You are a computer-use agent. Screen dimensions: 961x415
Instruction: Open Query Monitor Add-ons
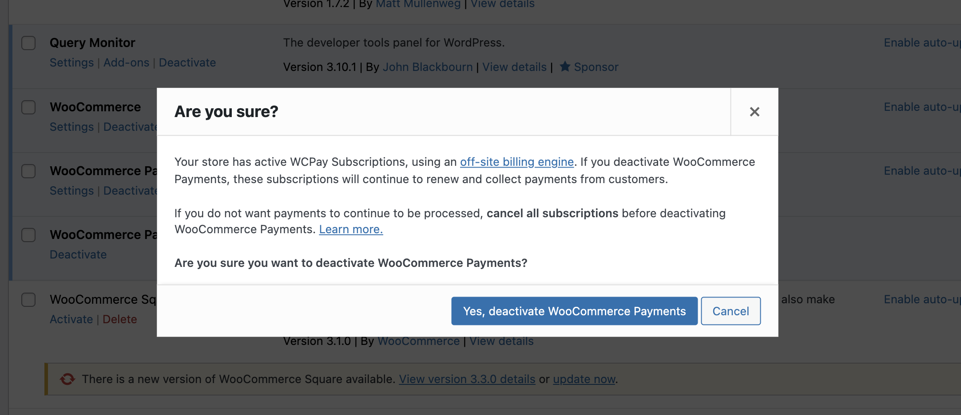click(126, 63)
